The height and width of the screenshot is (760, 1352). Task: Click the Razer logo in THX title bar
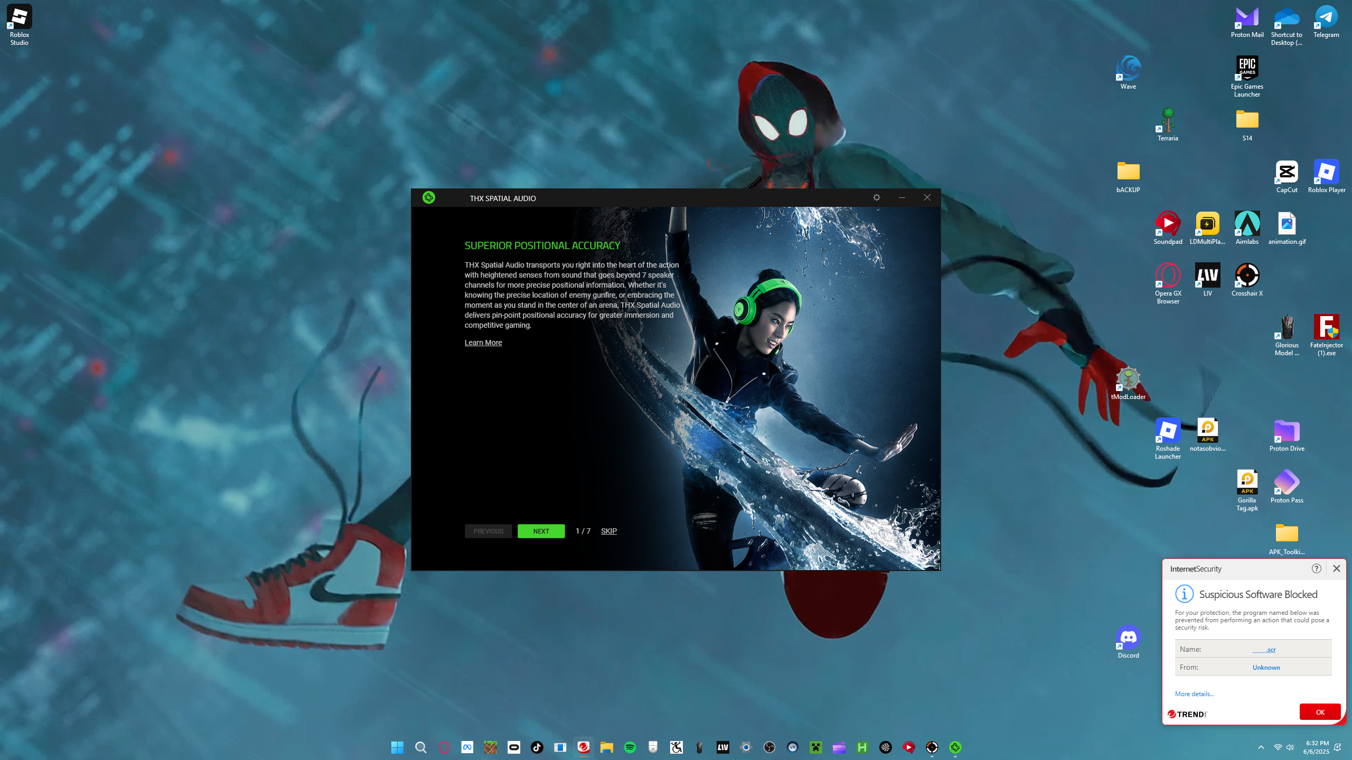pyautogui.click(x=429, y=197)
